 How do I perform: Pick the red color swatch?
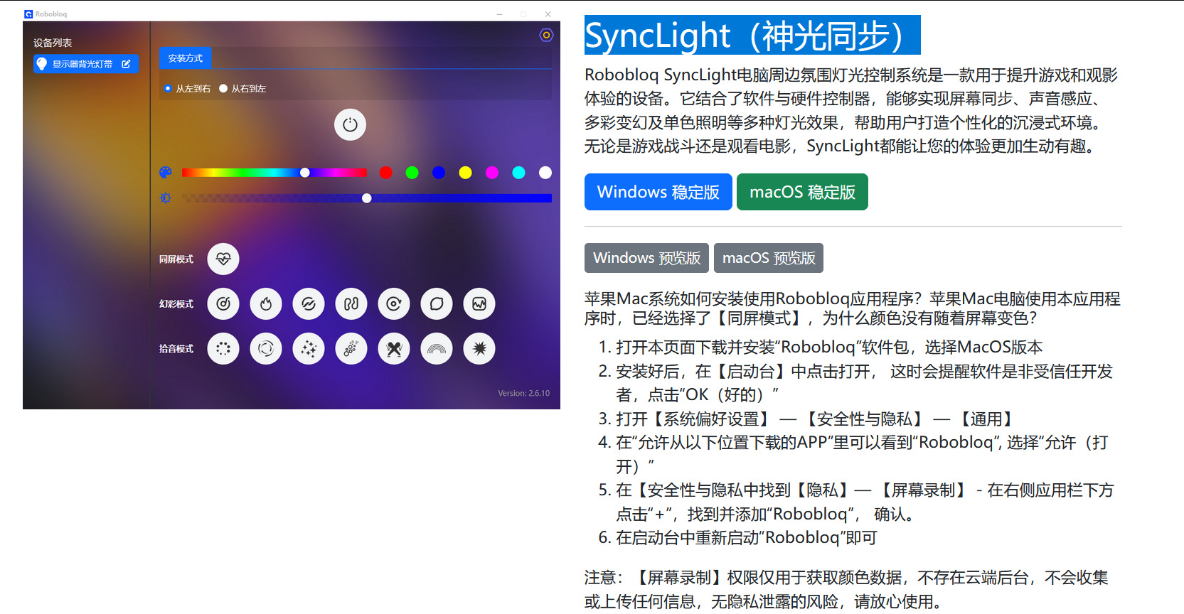(385, 173)
